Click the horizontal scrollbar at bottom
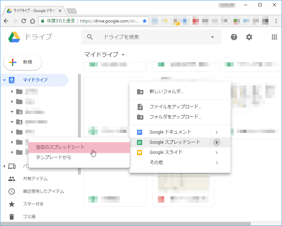Image resolution: width=282 pixels, height=226 pixels. (x=126, y=224)
